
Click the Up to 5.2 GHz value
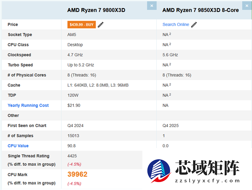click(81, 65)
